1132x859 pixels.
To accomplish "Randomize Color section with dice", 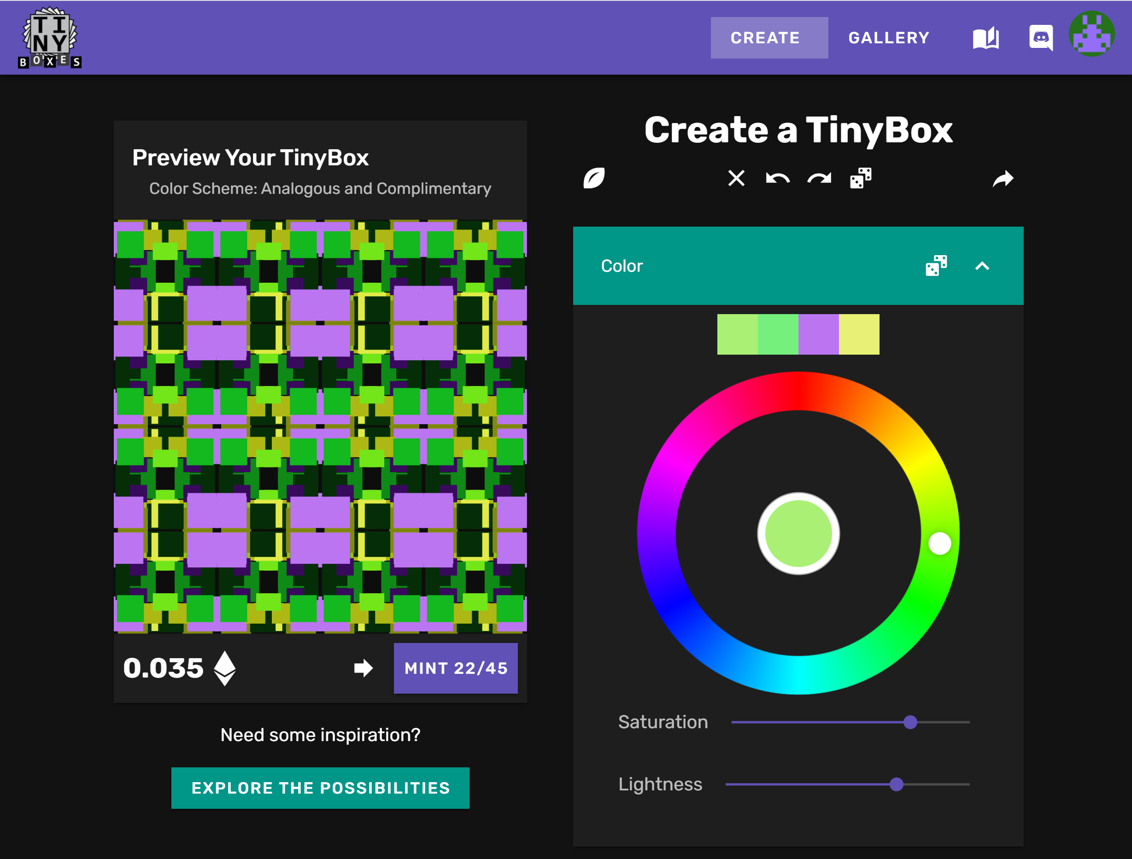I will [936, 265].
